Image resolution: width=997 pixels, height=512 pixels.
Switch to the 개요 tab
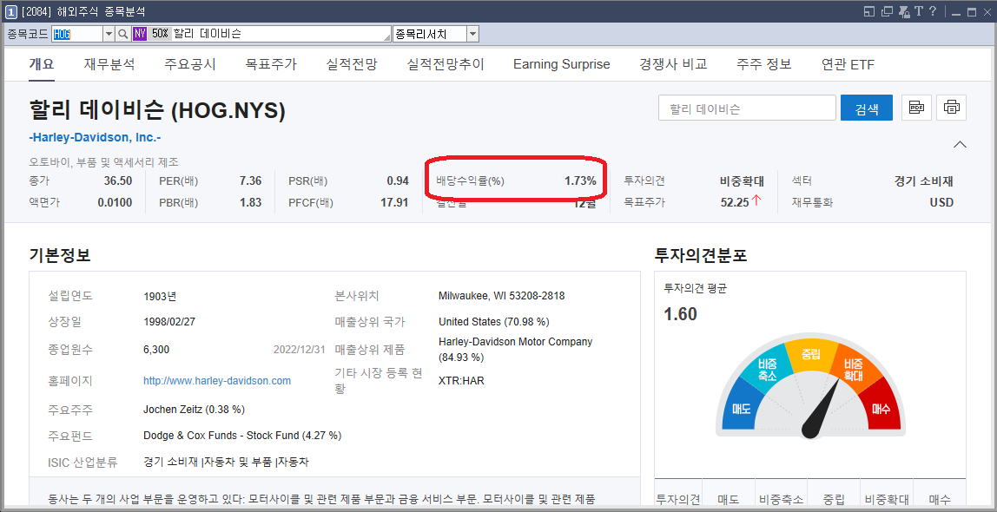coord(42,64)
